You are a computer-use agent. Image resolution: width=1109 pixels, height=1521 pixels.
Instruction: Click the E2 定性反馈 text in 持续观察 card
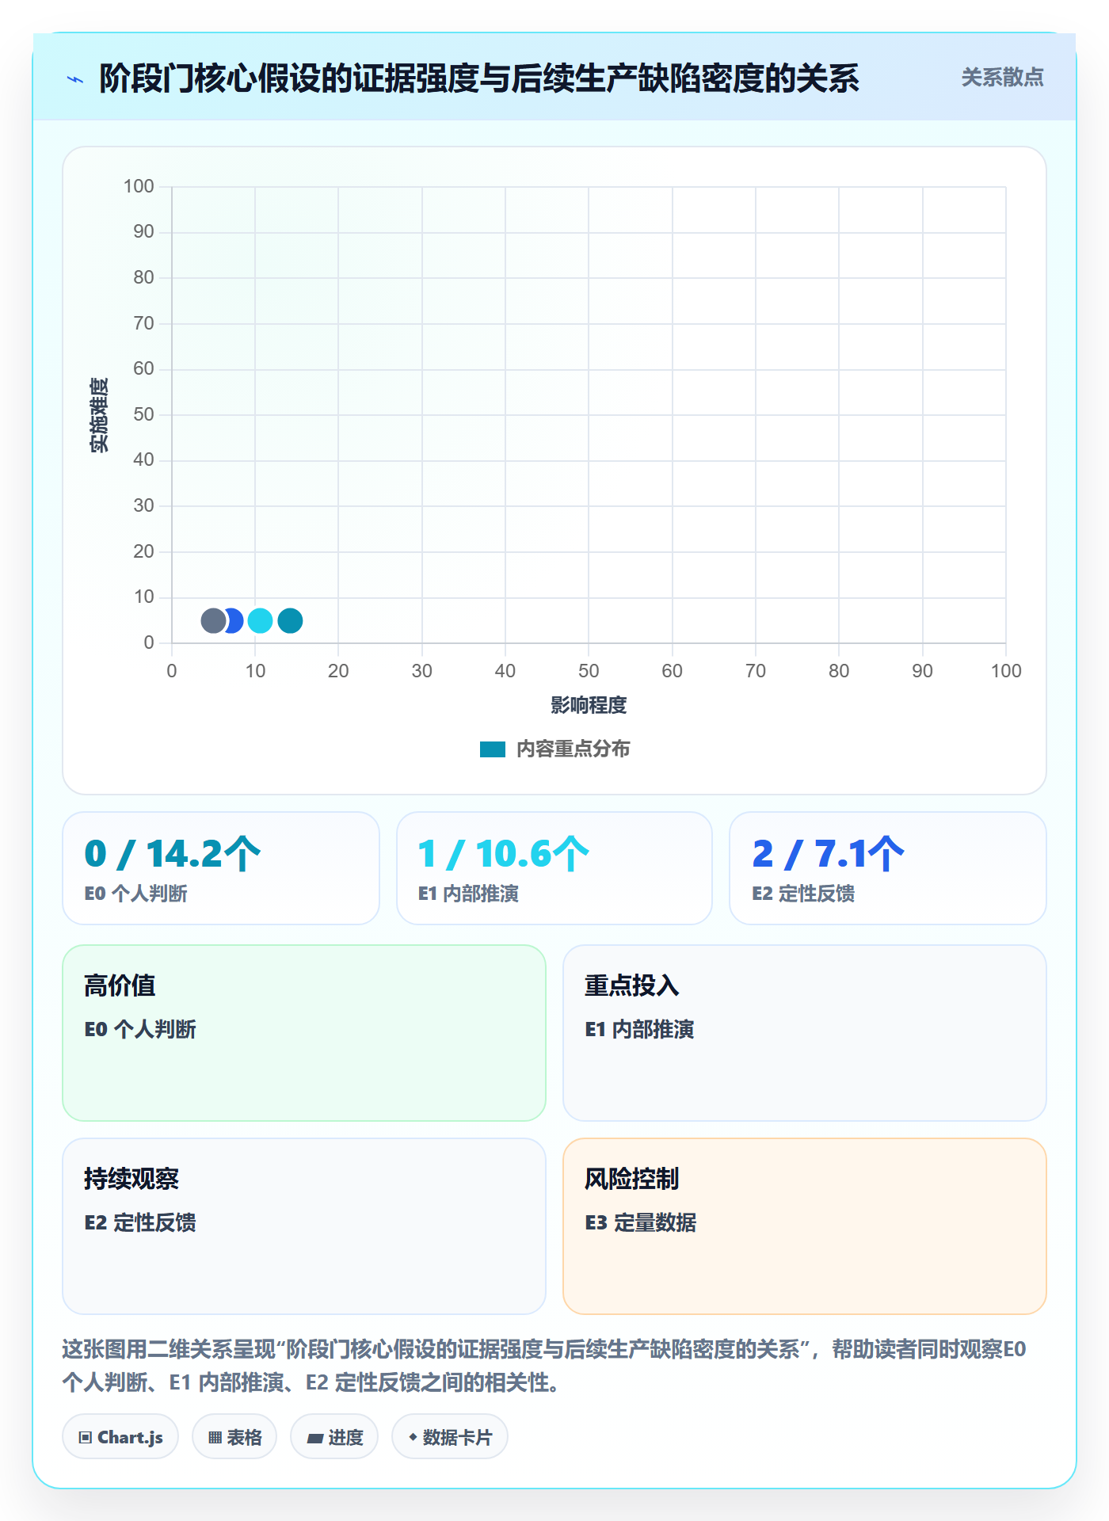click(x=140, y=1222)
